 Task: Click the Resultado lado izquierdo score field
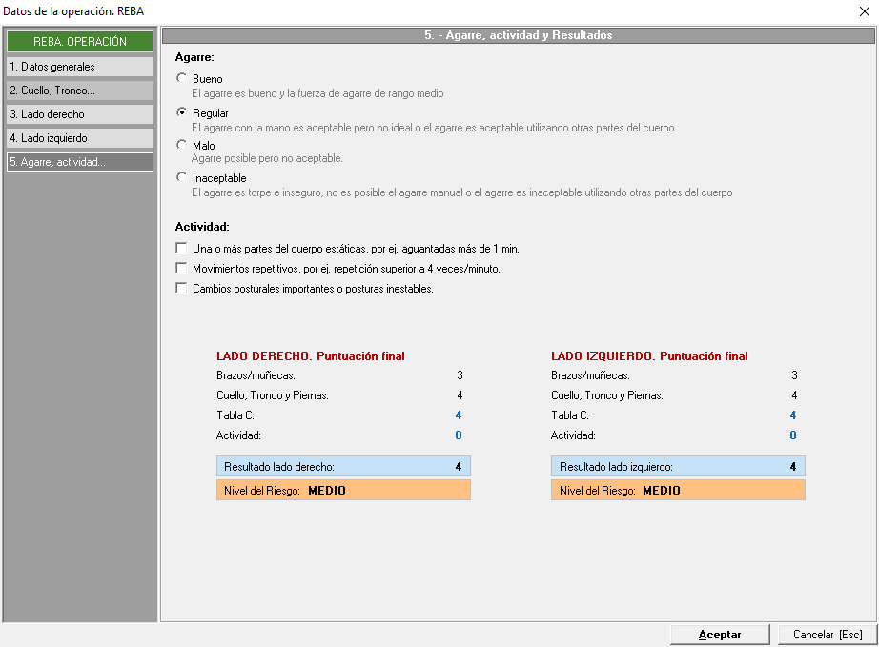pos(678,467)
